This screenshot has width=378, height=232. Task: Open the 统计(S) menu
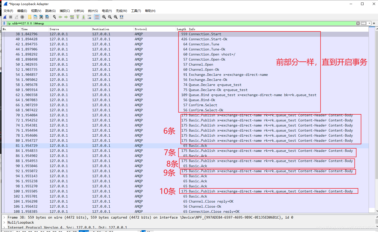[x=93, y=11]
